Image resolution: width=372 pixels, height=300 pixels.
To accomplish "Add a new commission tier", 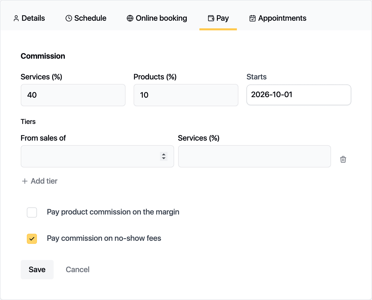I will (x=40, y=181).
